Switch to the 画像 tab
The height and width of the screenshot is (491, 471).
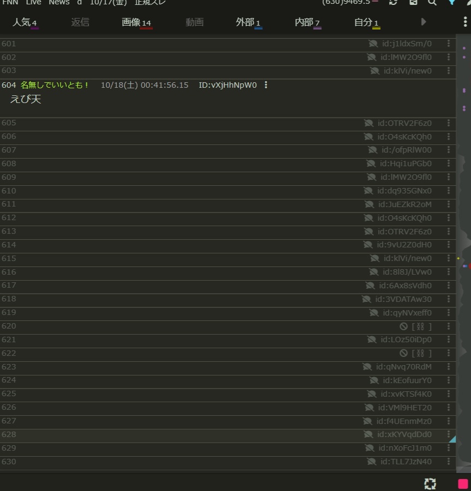coord(136,22)
